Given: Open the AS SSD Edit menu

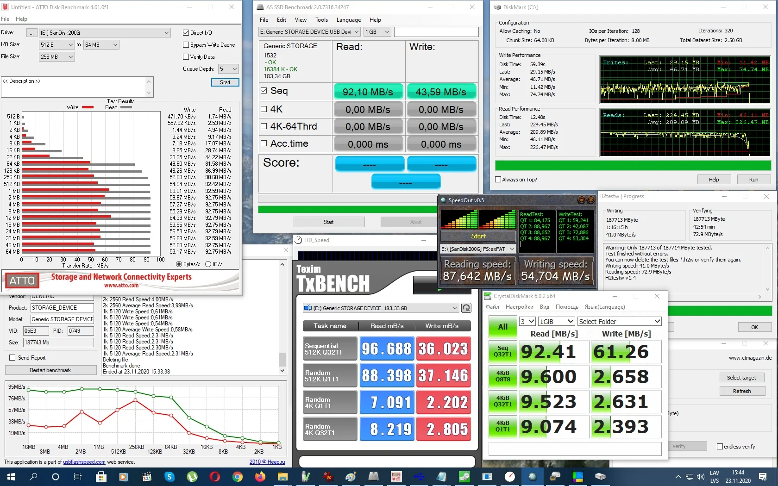Looking at the screenshot, I should tap(282, 20).
